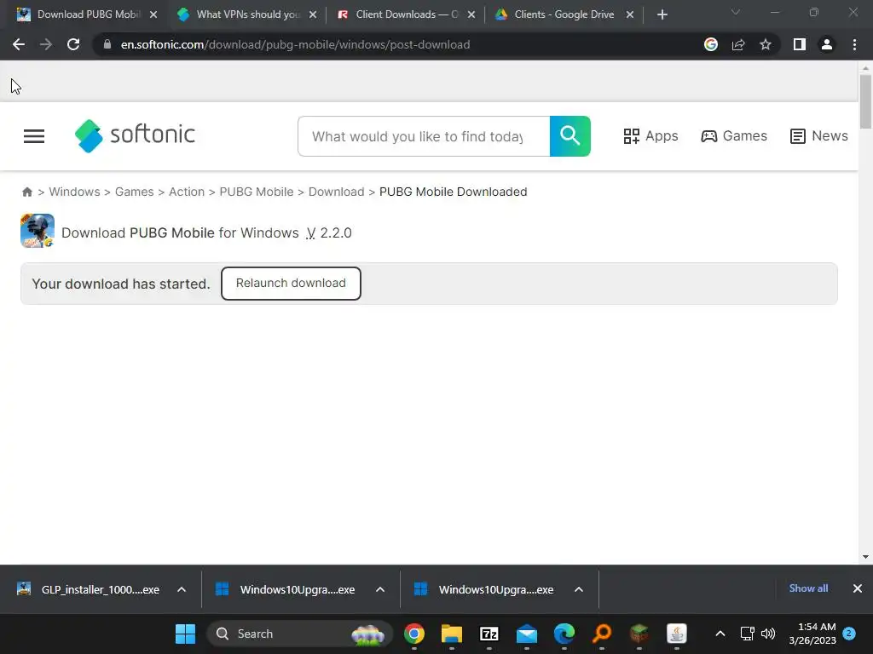Share this page using share icon
Viewport: 873px width, 654px height.
click(738, 44)
